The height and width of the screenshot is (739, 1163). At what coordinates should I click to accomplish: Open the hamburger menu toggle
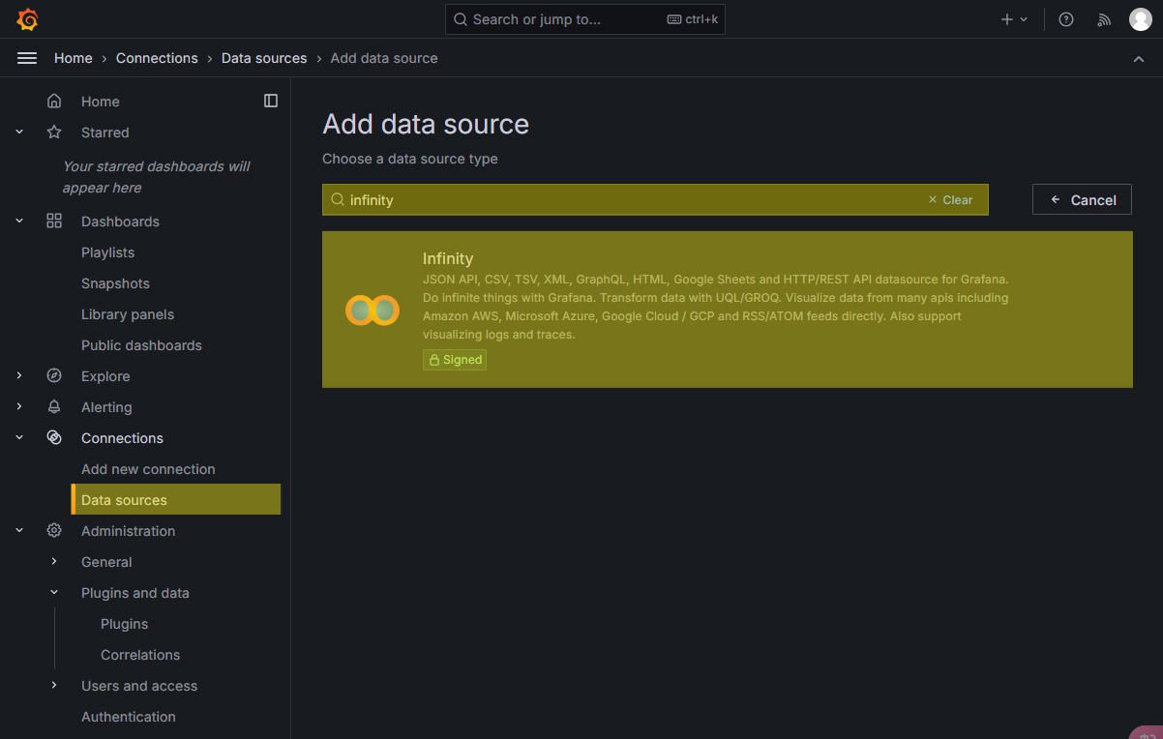[27, 58]
